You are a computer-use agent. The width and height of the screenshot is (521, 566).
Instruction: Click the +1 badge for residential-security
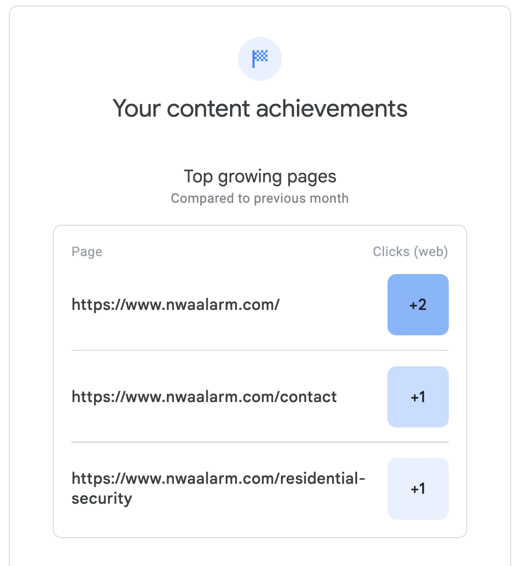pyautogui.click(x=418, y=489)
